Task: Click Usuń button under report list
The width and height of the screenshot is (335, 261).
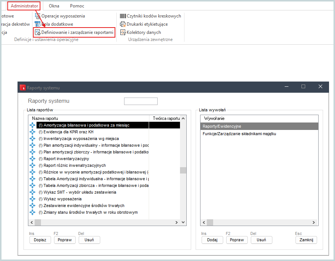Action: [x=89, y=240]
